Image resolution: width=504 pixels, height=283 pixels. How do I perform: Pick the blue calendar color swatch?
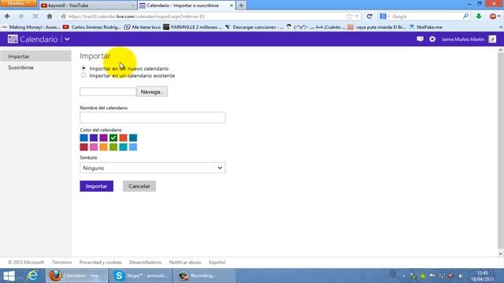(84, 138)
